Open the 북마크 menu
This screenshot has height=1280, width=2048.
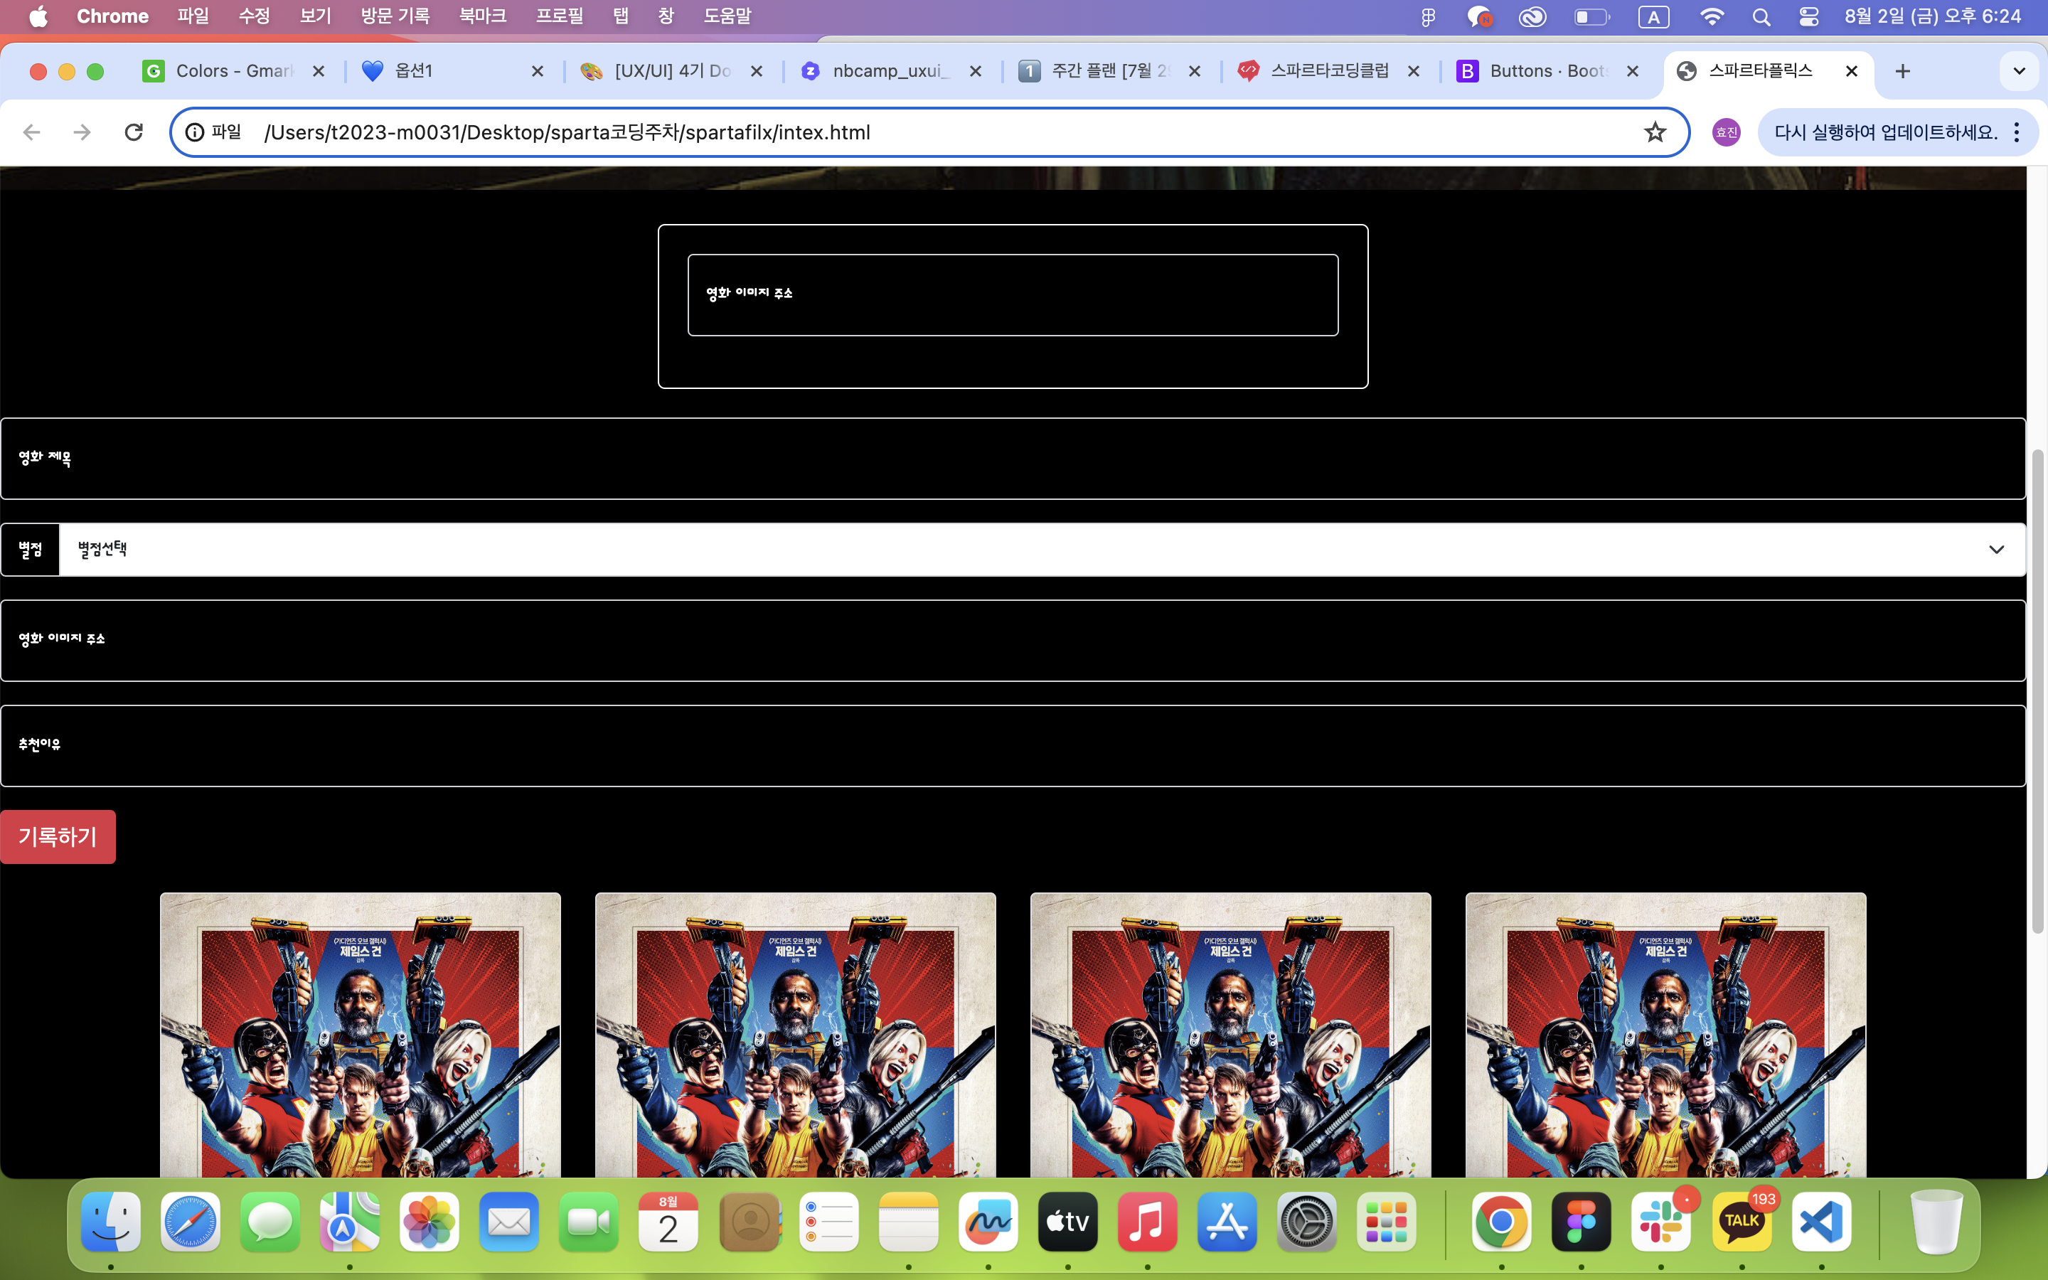(482, 17)
